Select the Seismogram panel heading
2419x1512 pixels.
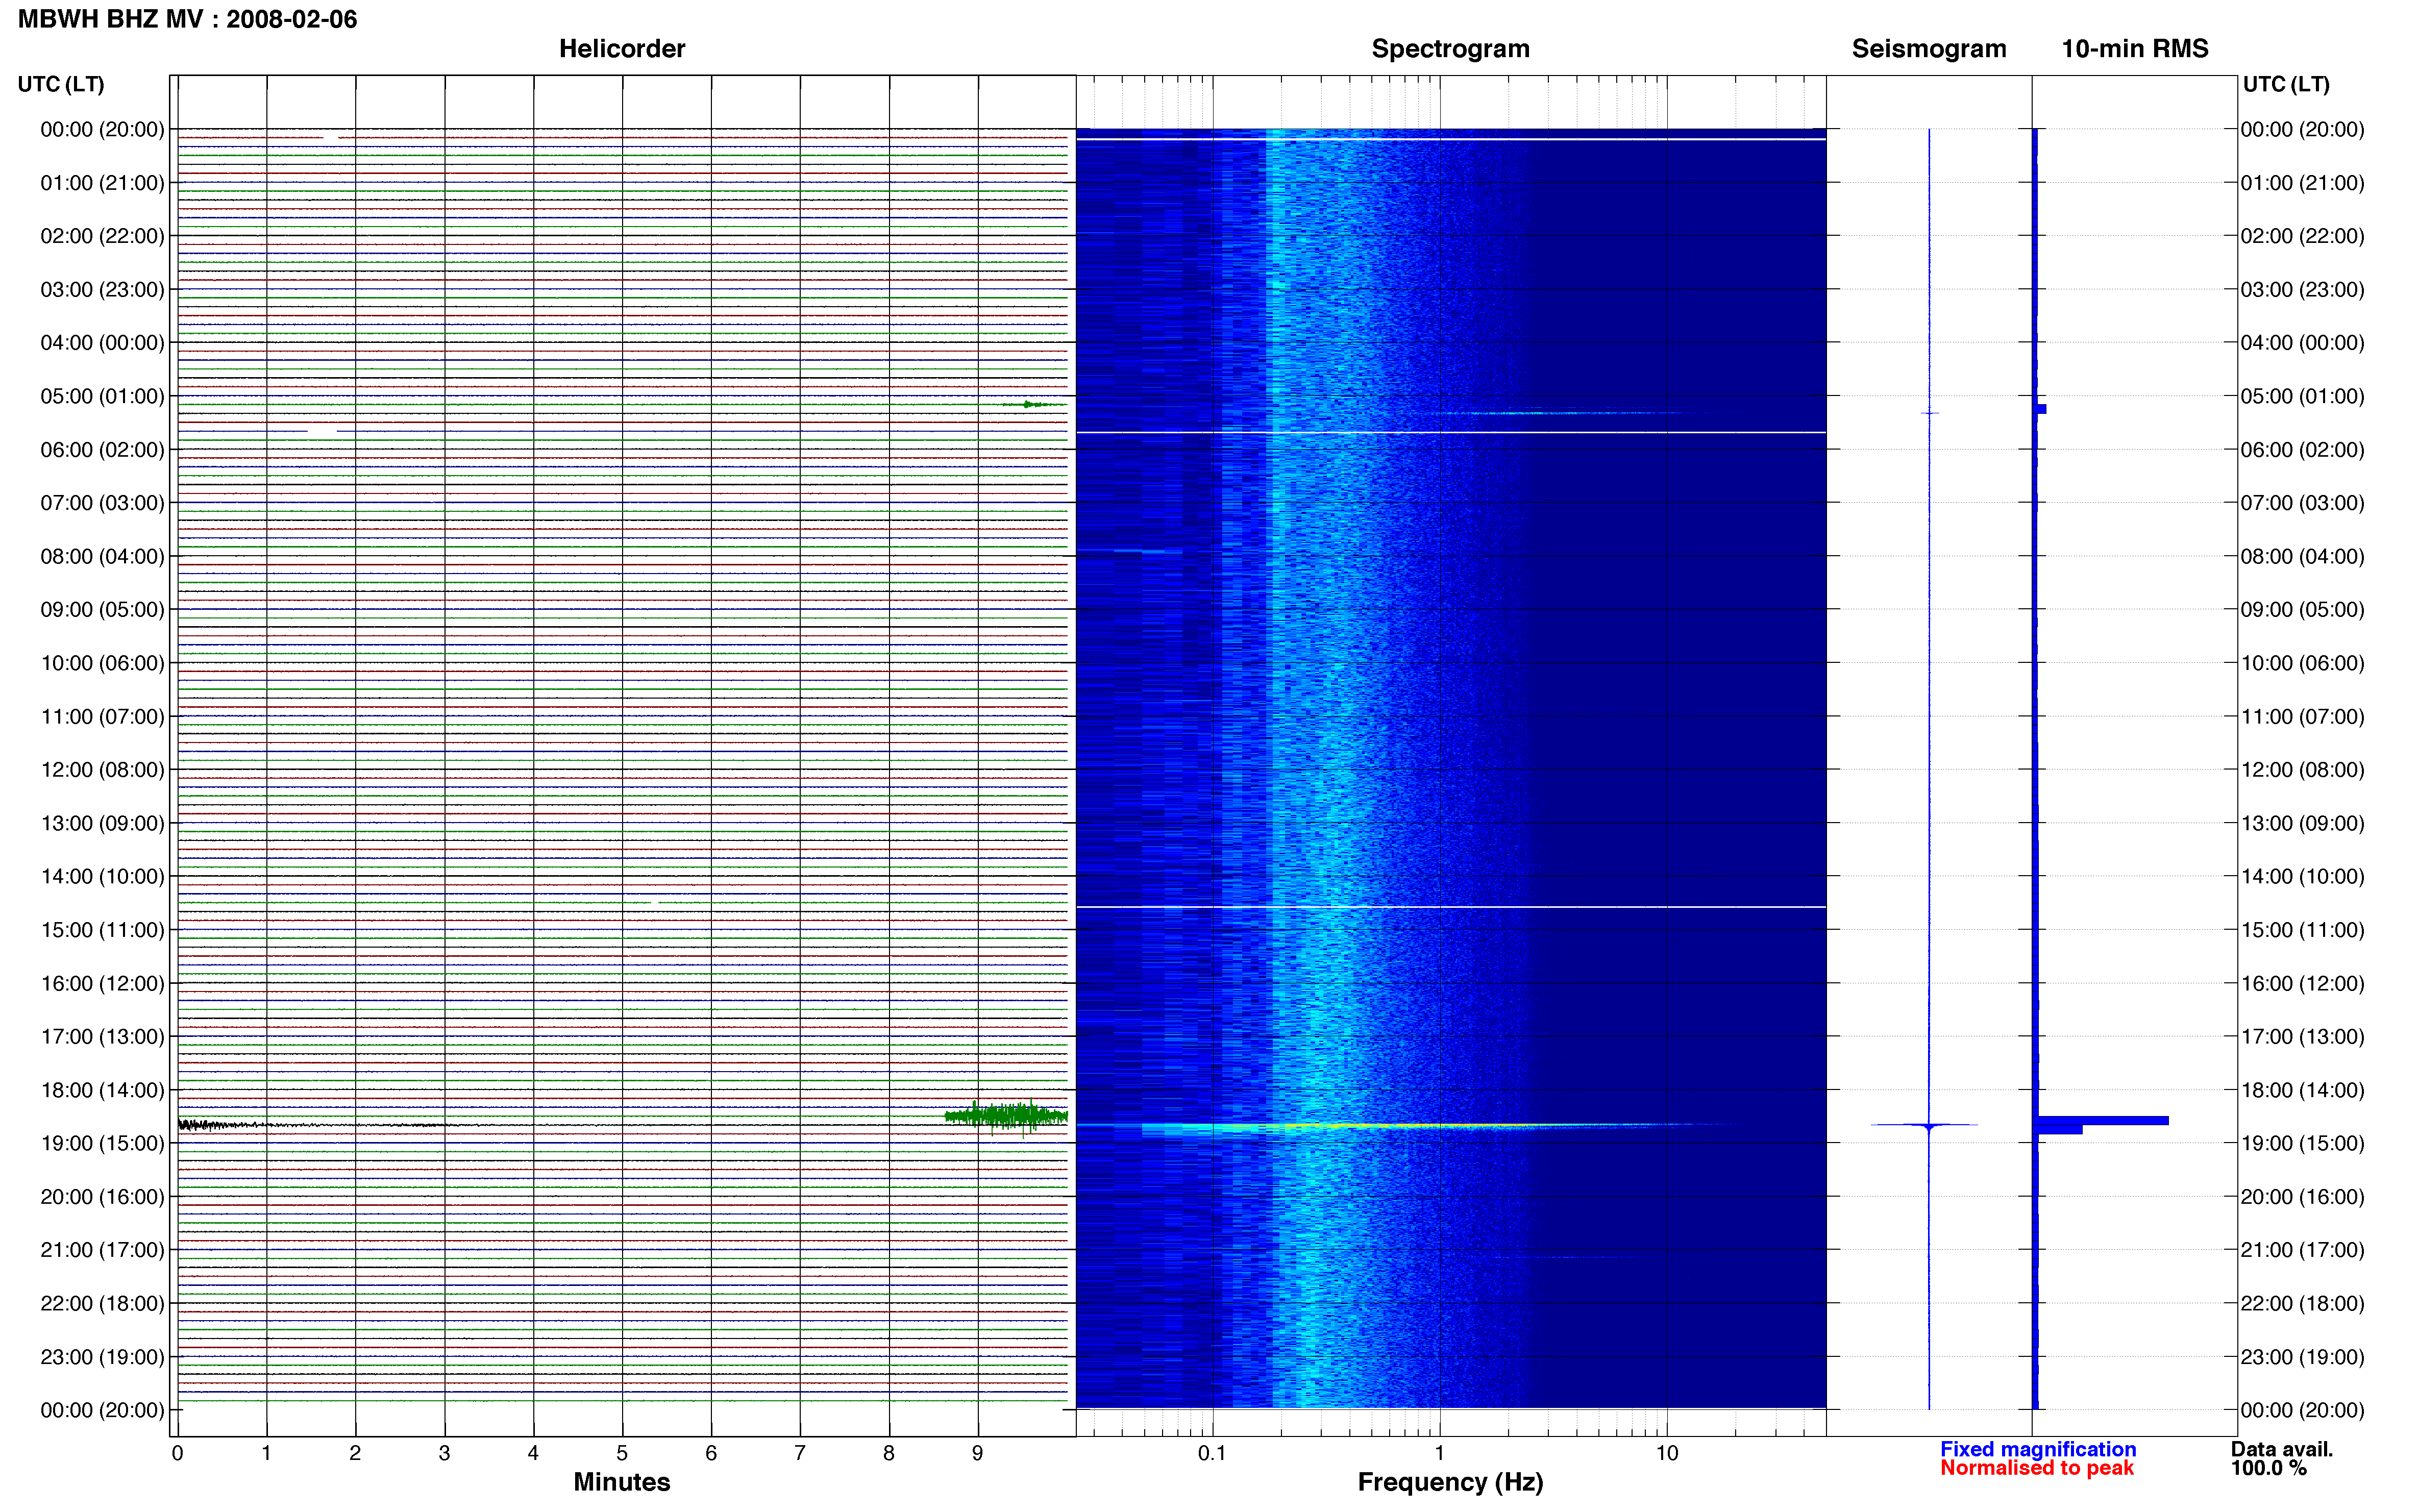pos(1928,49)
